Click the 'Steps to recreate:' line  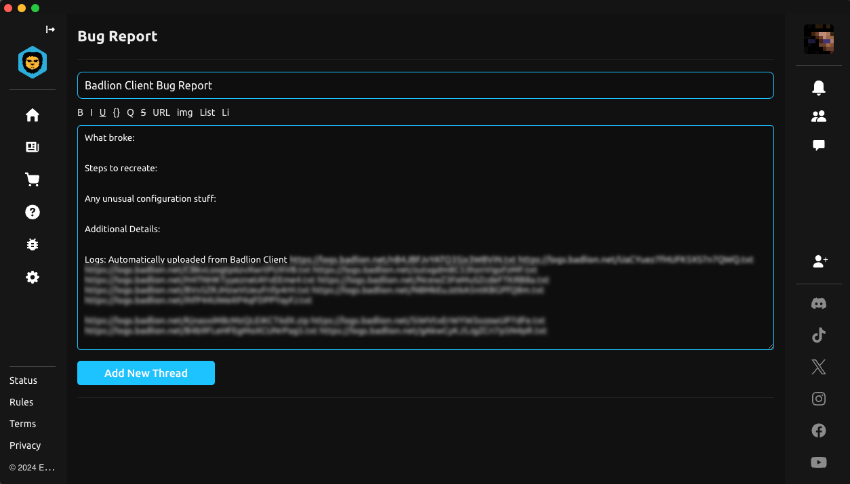click(121, 168)
